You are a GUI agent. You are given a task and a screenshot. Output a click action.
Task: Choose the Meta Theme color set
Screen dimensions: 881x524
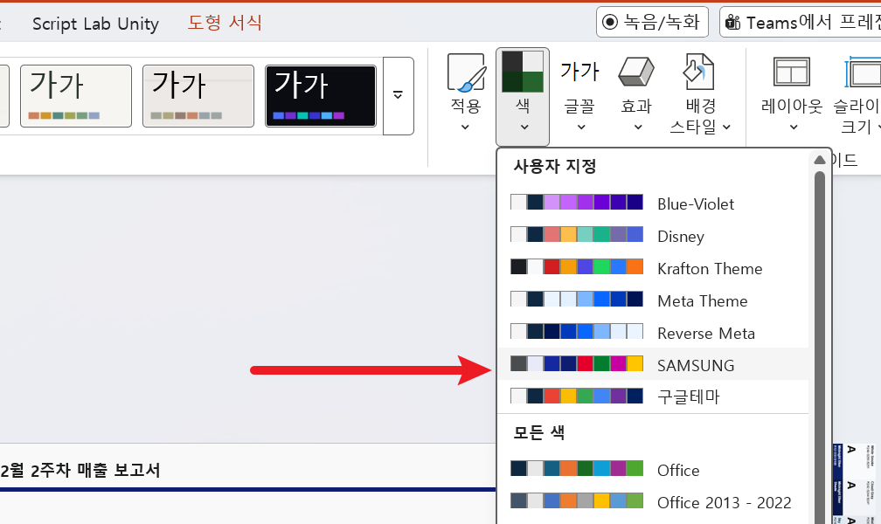tap(653, 300)
